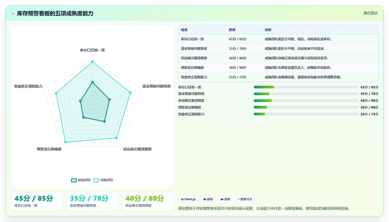
Task: Click 成熟团队 data point on 复盘修正规则能力 axis
Action: click(x=56, y=93)
